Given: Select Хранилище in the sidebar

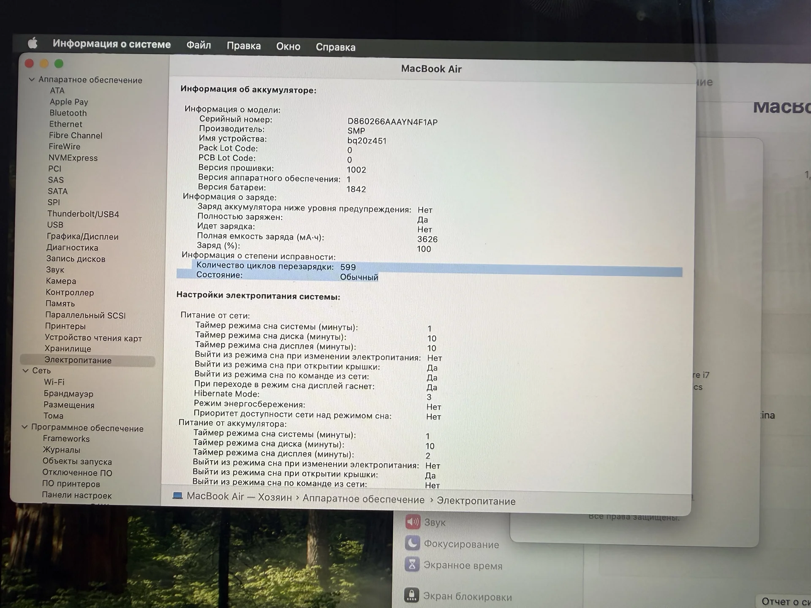Looking at the screenshot, I should point(68,349).
